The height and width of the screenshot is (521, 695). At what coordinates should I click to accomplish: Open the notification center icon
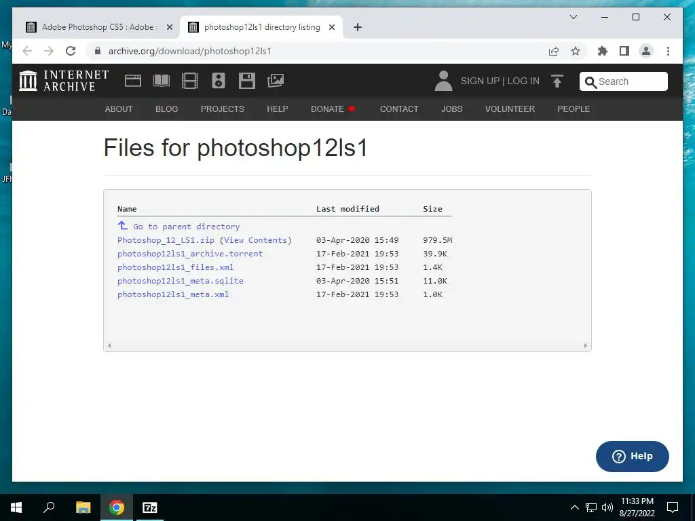[x=673, y=507]
